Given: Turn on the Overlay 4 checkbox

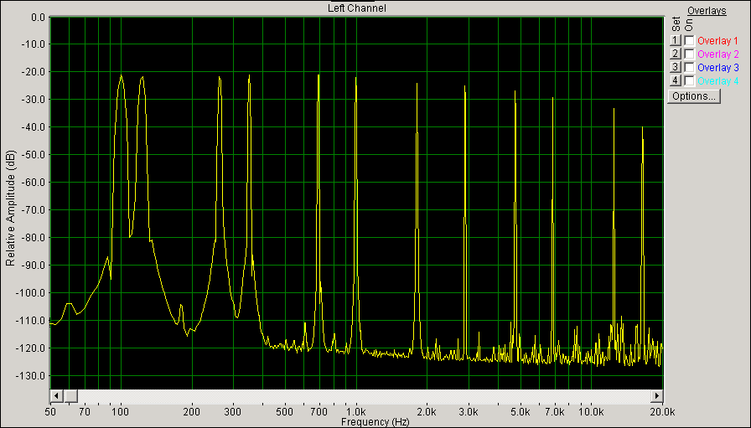Looking at the screenshot, I should pyautogui.click(x=689, y=81).
